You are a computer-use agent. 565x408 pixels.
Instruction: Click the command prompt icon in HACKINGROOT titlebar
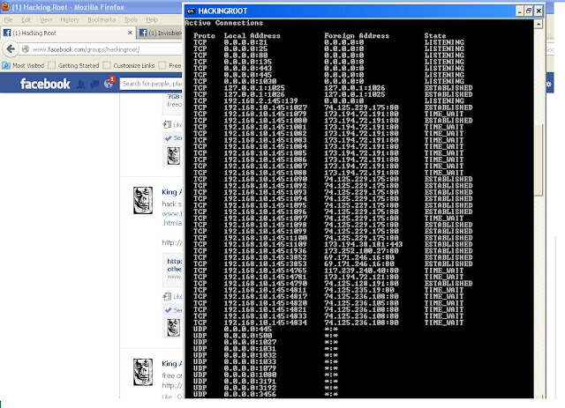click(191, 11)
